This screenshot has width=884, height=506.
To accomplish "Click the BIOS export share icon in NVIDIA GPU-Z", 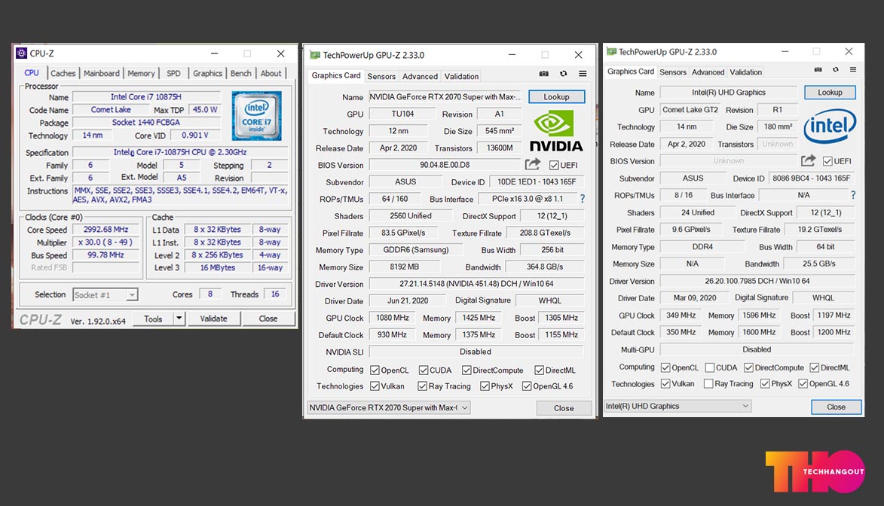I will click(x=532, y=164).
